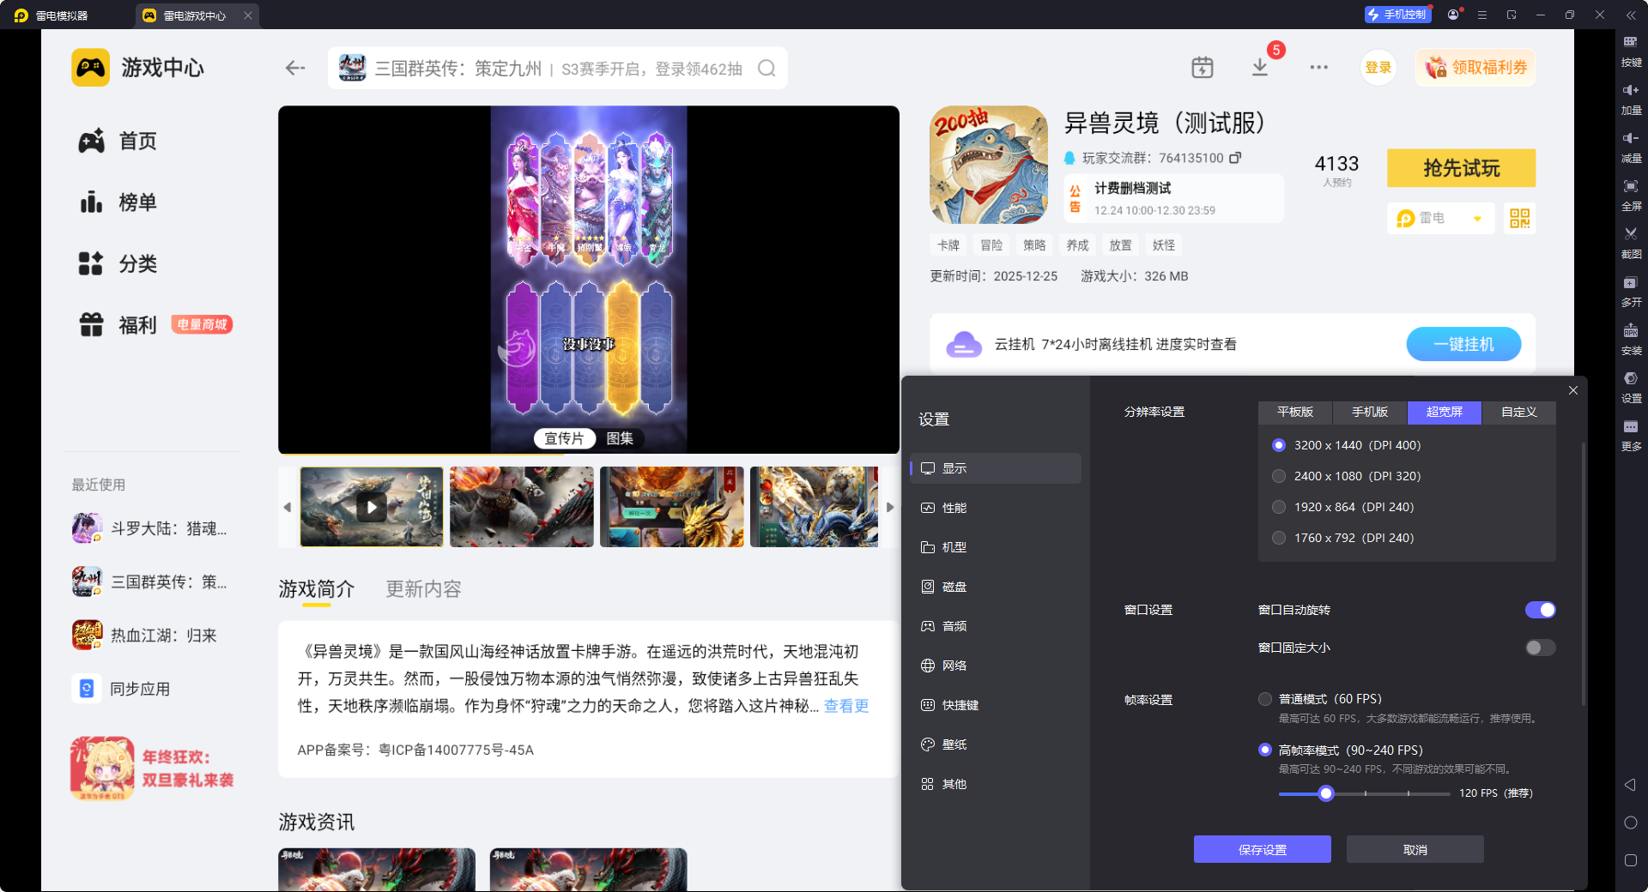Click the 安装 APK install icon
This screenshot has height=892, width=1648.
click(x=1631, y=338)
